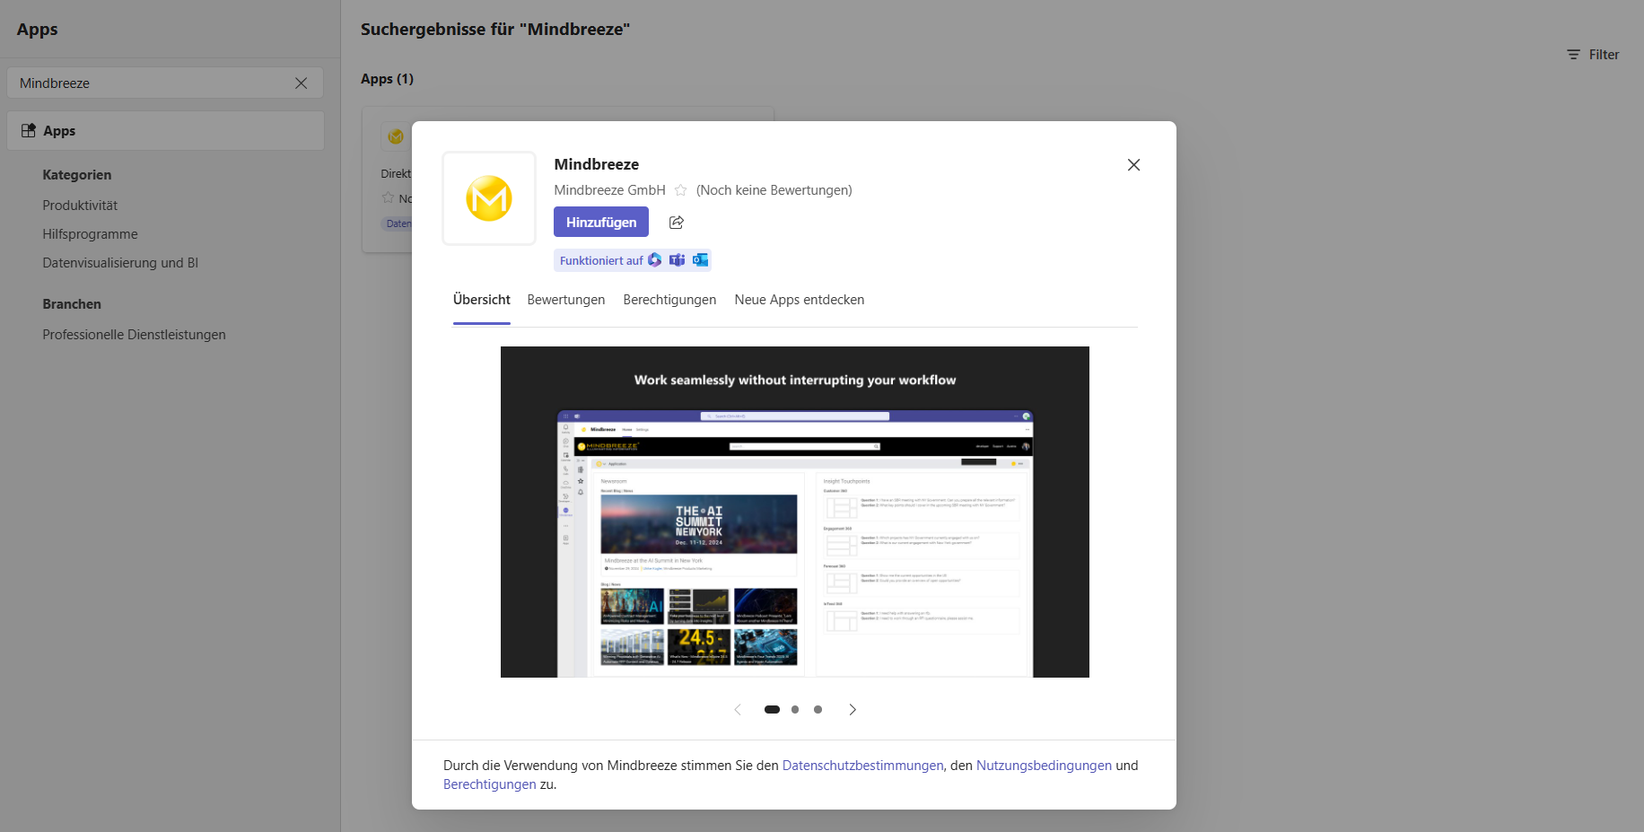Close the Mindbreeze app details dialog

1133,165
